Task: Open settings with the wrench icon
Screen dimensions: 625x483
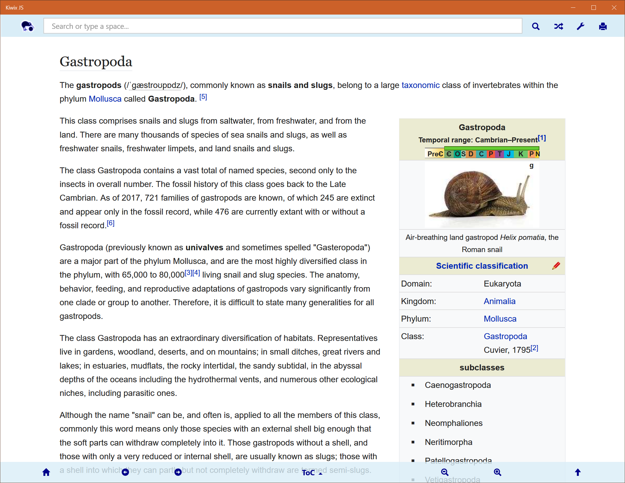Action: (580, 26)
